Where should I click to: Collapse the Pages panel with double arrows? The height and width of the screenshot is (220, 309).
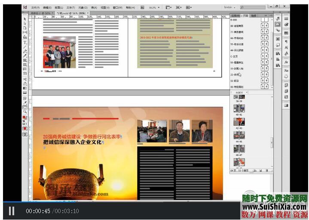(x=266, y=15)
